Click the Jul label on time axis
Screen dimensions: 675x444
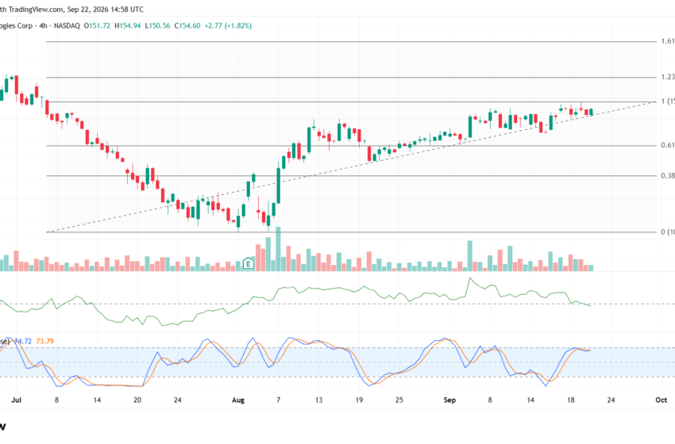click(17, 400)
